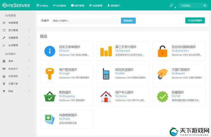
Task: Click the SiteServer logo
Action: tap(16, 5)
